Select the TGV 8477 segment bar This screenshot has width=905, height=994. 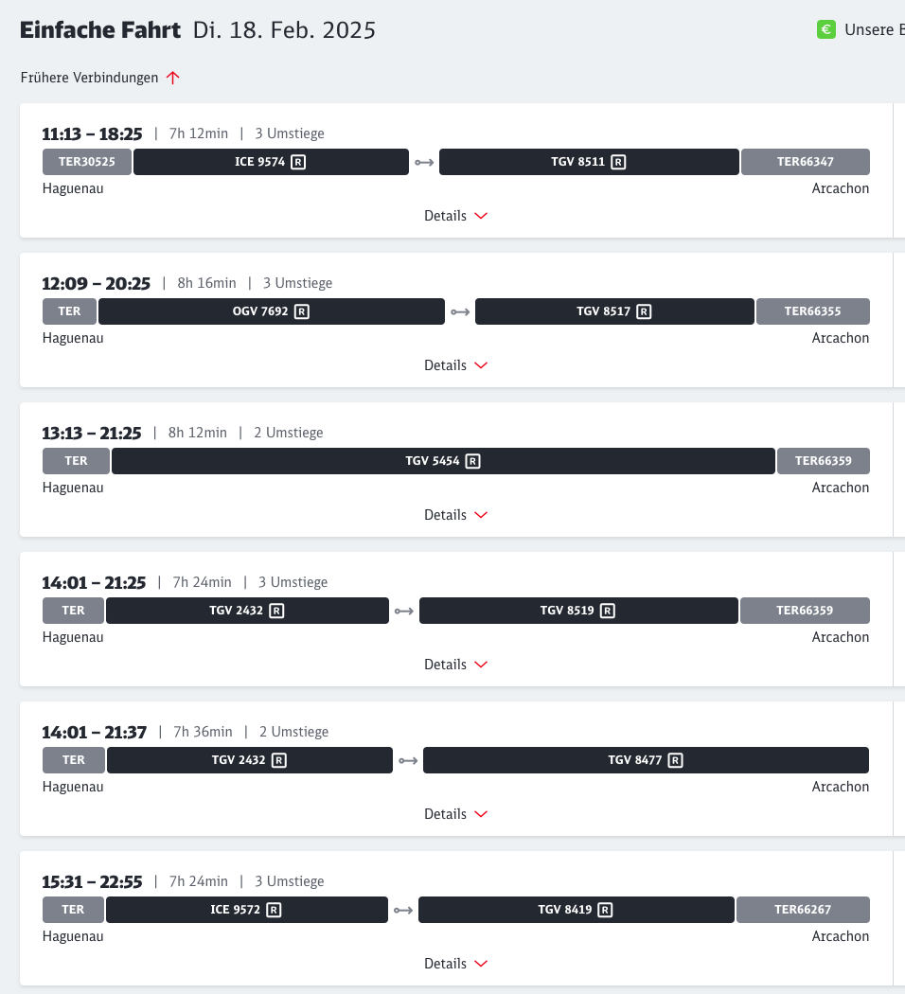(x=646, y=760)
